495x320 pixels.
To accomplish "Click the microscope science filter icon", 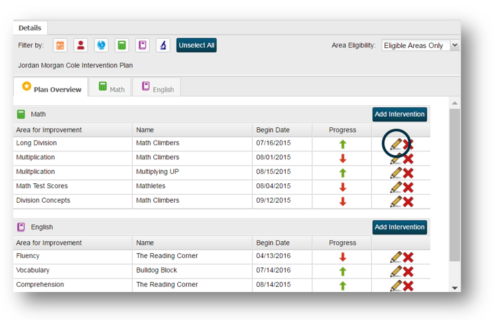I will click(x=163, y=45).
